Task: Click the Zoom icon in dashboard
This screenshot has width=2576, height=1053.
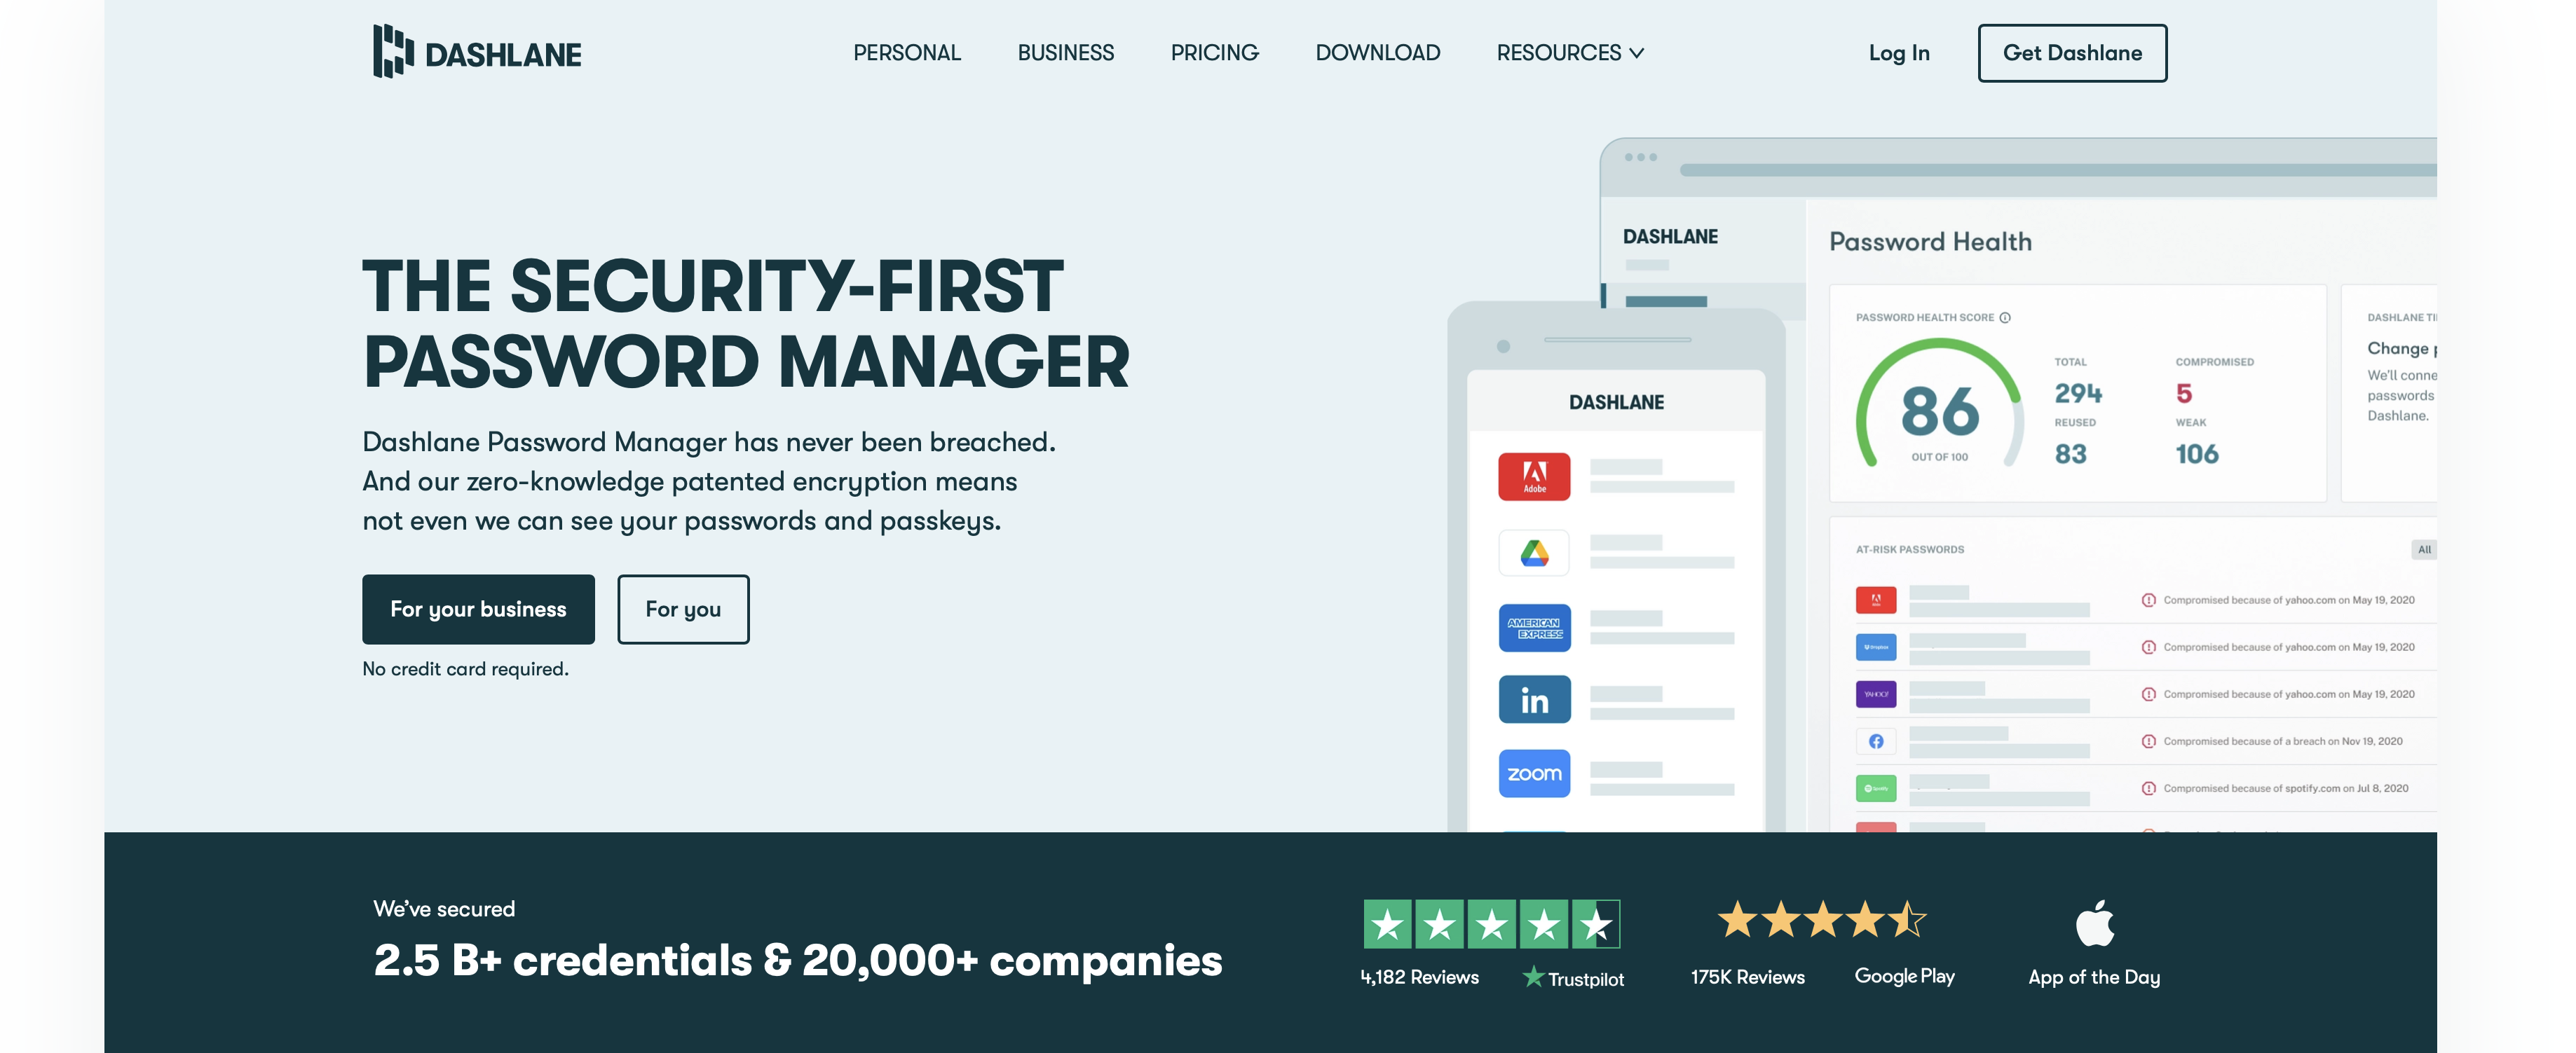Action: (1533, 772)
